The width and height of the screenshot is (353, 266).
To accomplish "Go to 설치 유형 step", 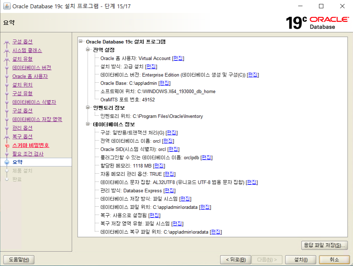I will [23, 59].
